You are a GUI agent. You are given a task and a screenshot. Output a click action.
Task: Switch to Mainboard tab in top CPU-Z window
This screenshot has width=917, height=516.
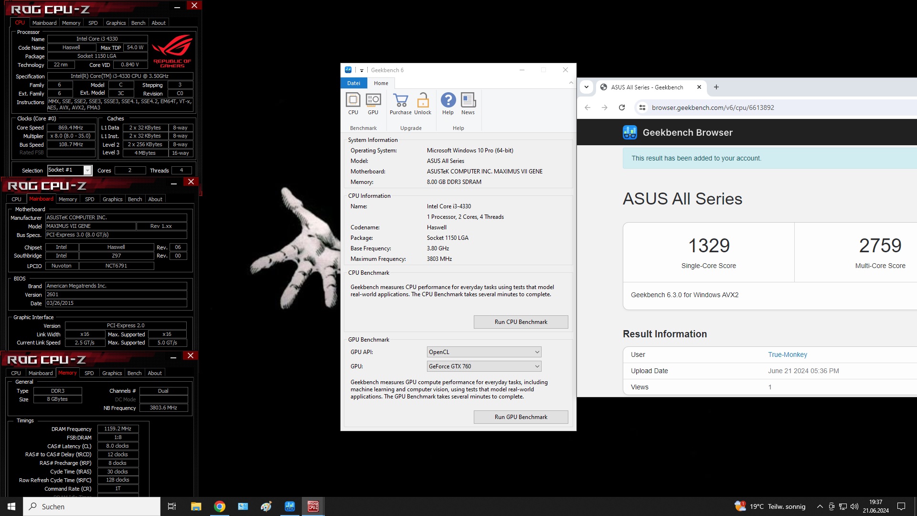coord(44,23)
